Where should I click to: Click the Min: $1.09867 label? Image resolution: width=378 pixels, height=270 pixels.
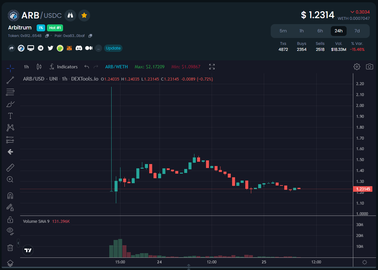[186, 67]
